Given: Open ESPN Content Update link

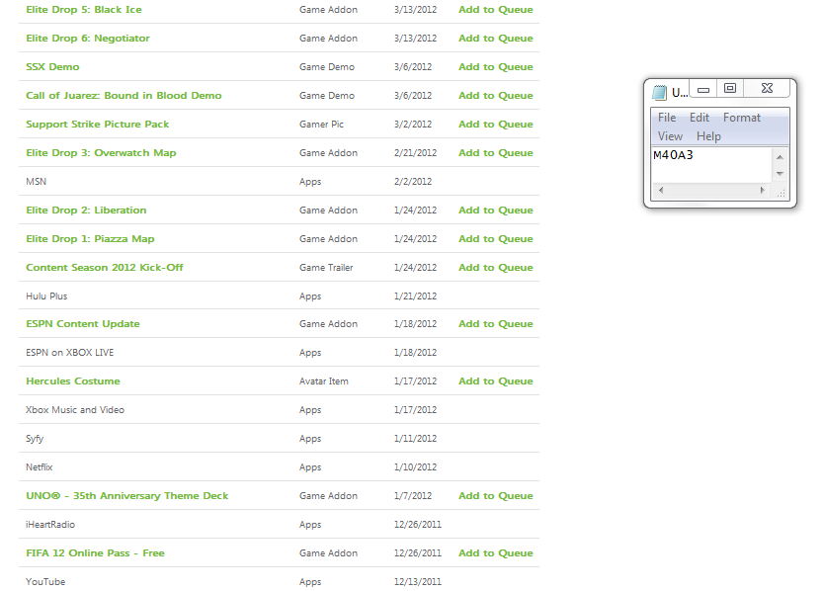Looking at the screenshot, I should pos(83,324).
